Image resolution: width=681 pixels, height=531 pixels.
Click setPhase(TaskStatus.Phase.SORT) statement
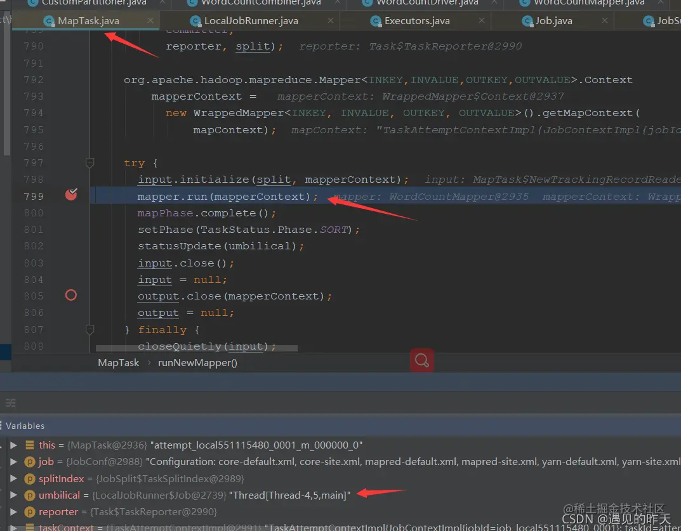248,230
